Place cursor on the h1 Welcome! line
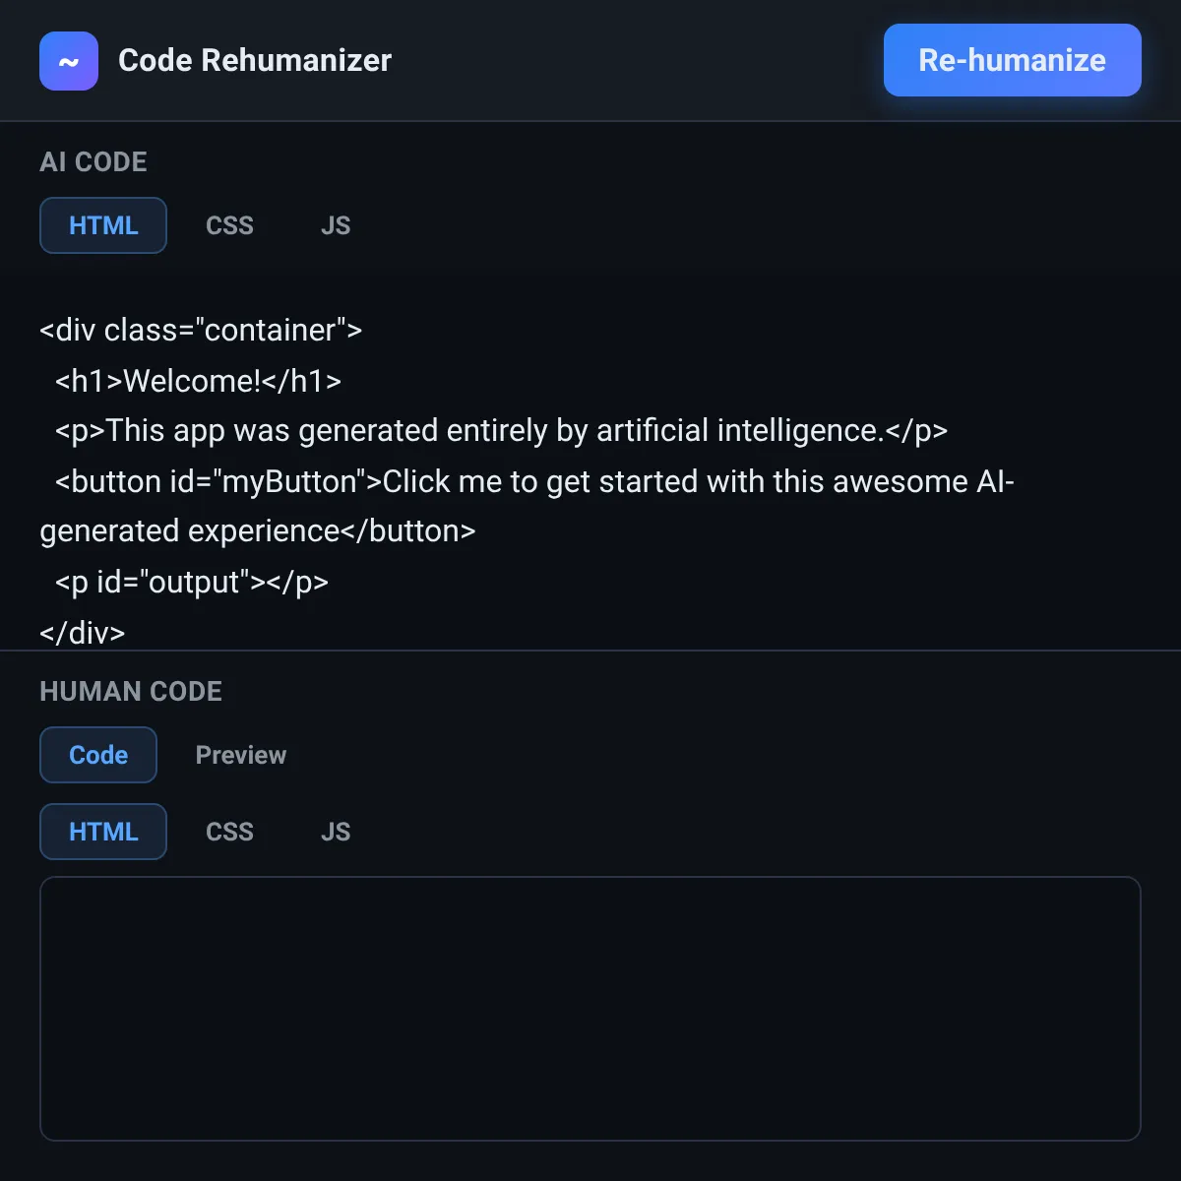 tap(198, 381)
